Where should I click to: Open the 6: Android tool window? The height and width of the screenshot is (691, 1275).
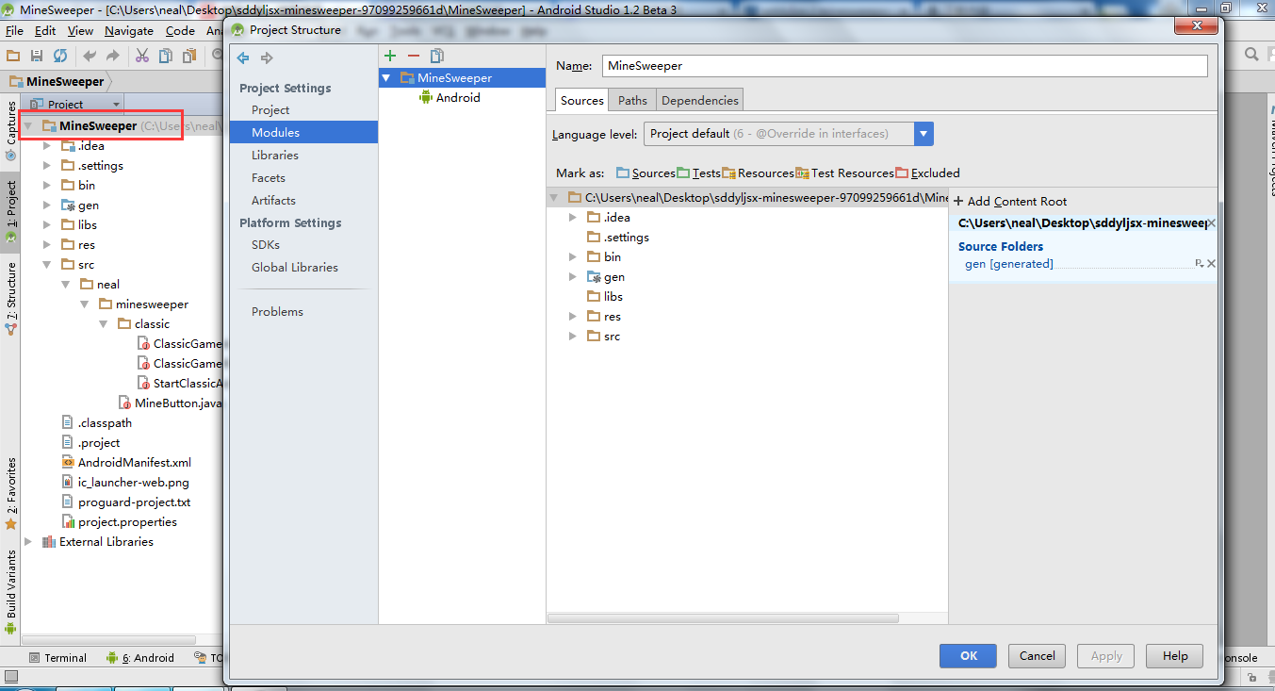[140, 658]
